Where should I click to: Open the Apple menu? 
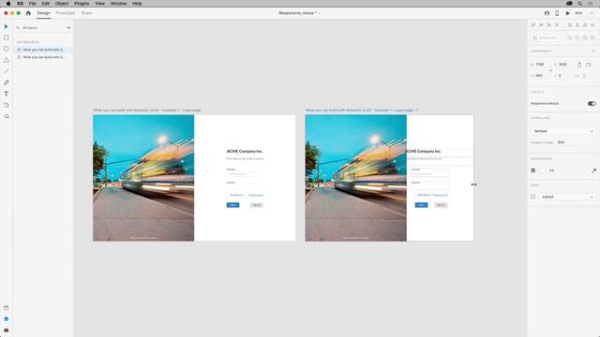[8, 4]
